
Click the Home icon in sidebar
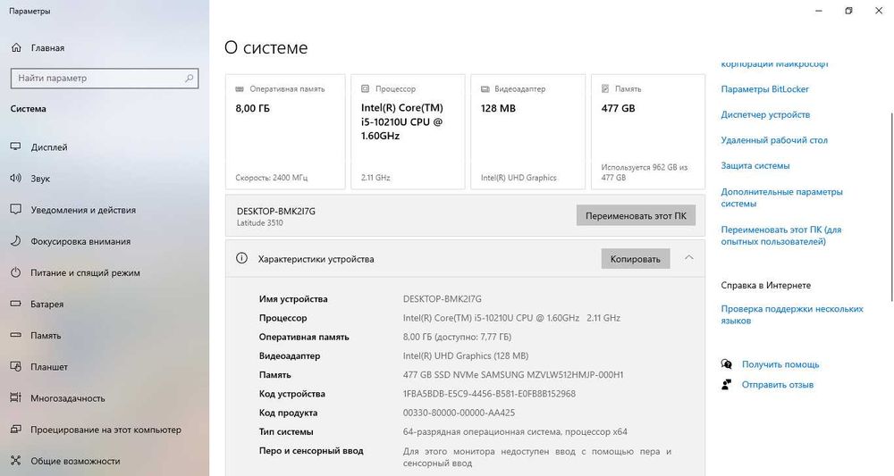(15, 47)
